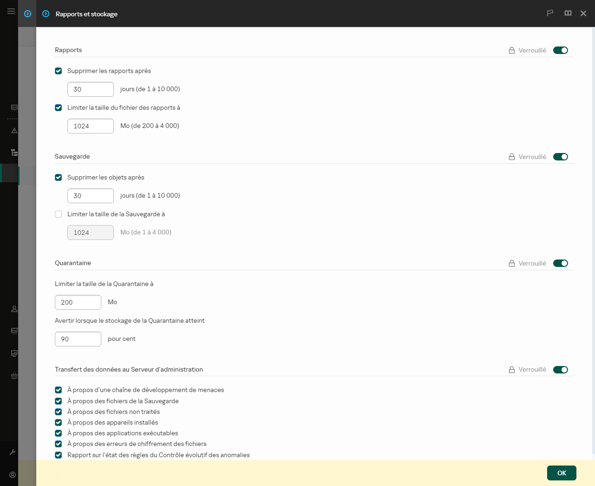
Task: Click the text 'Avertir lorsque le stockage de la Quarantaine atteint'
Action: point(130,320)
